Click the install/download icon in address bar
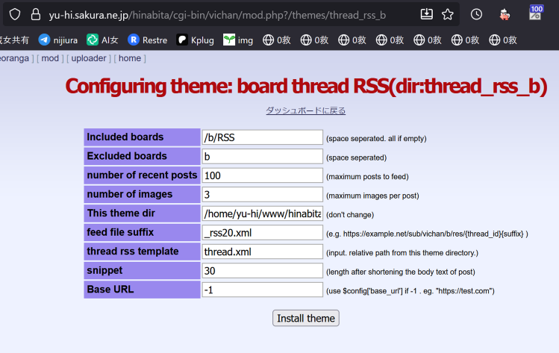The image size is (559, 353). click(426, 13)
